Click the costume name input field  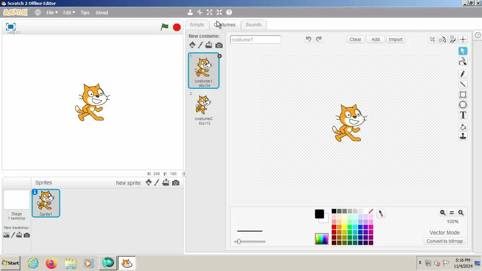coord(256,40)
